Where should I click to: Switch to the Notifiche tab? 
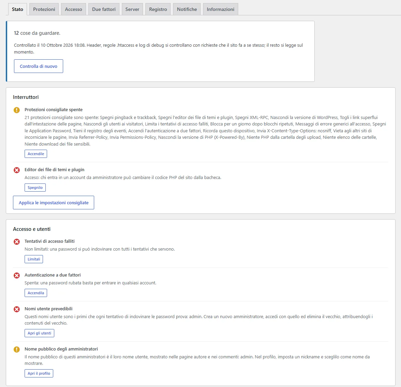pos(187,9)
